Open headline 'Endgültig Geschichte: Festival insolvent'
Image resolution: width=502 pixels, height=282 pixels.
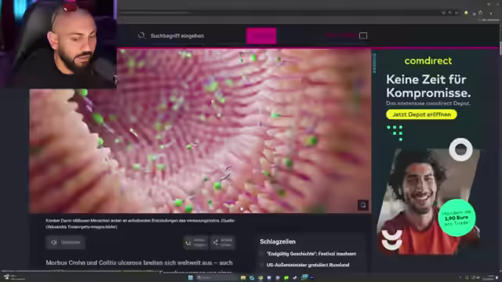(311, 254)
